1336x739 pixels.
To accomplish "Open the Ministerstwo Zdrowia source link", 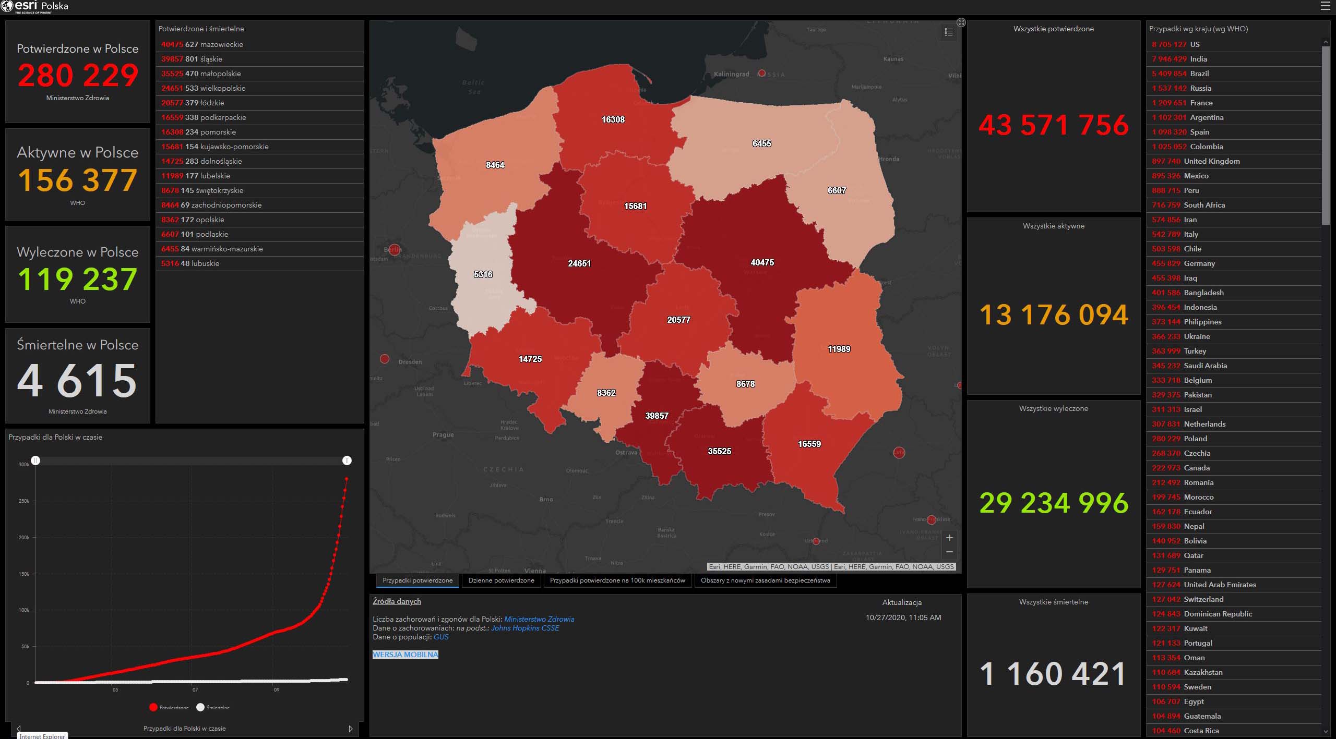I will pos(539,619).
